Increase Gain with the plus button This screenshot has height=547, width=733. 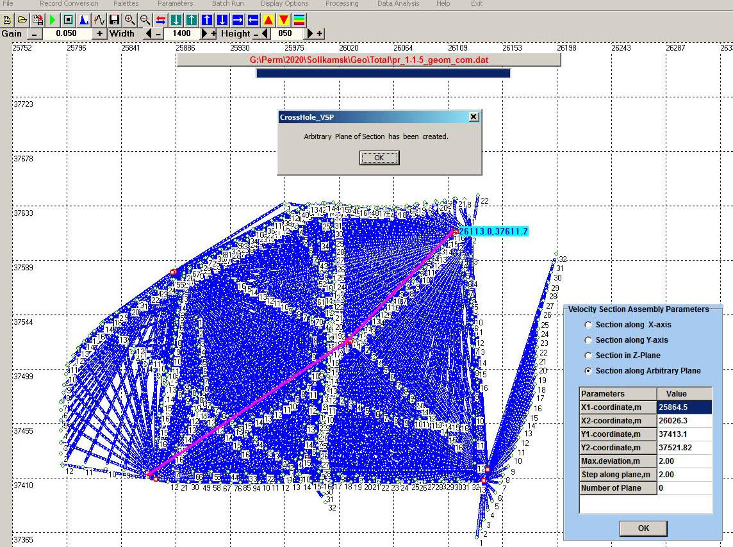99,33
